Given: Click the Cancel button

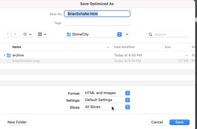Looking at the screenshot, I should pos(157,122).
